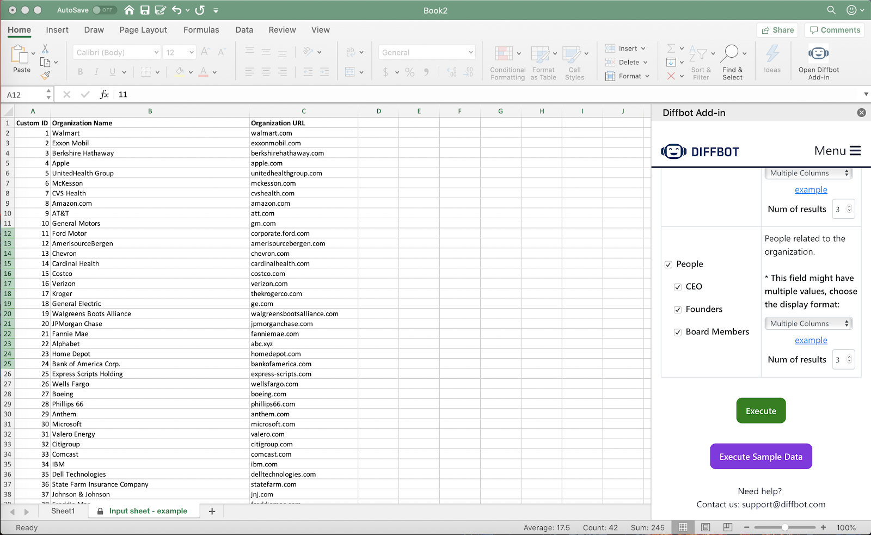Open People display format Multiple Columns dropdown
Screen dimensions: 871x535
pyautogui.click(x=808, y=323)
